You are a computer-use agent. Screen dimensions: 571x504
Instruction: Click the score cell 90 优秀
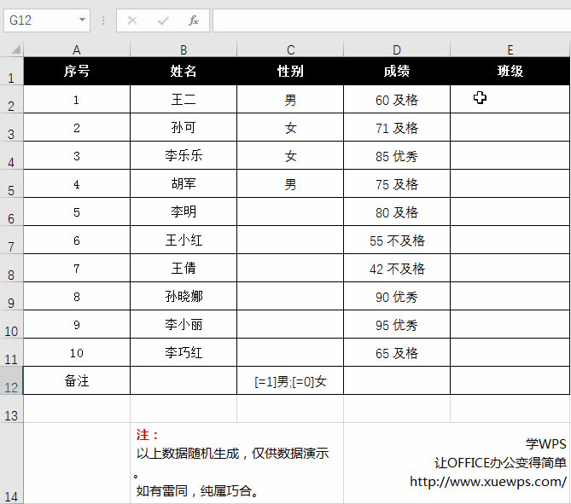tap(397, 296)
